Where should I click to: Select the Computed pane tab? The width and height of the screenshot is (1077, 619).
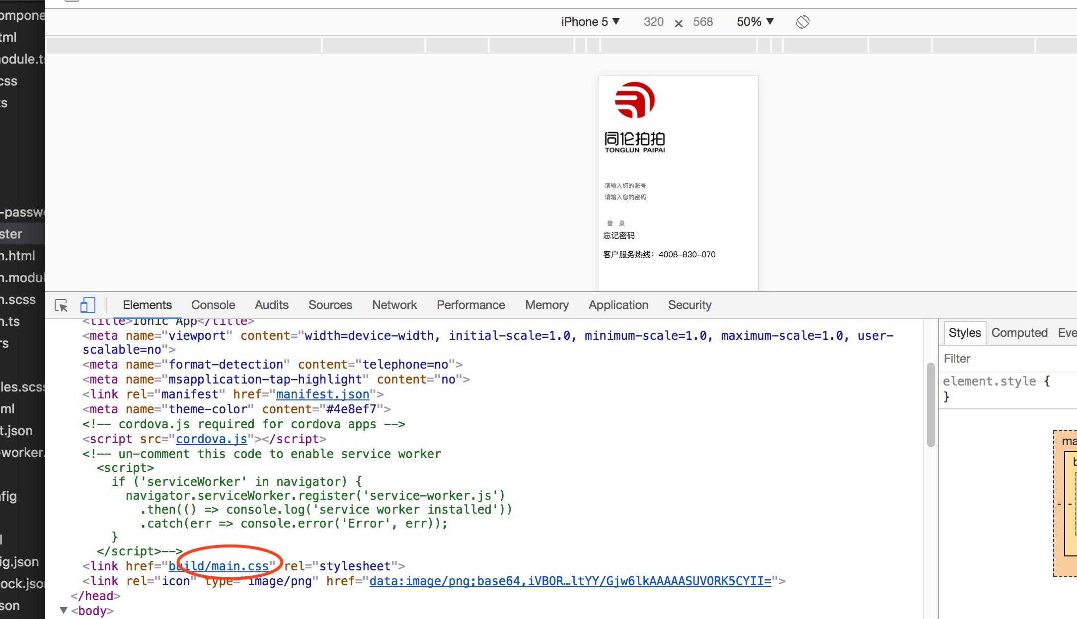[x=1019, y=333]
